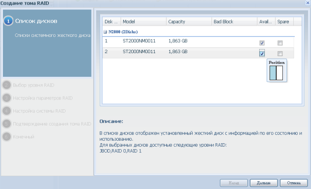311x189 pixels.
Task: Sort by the Capacity column header
Action: click(x=189, y=22)
